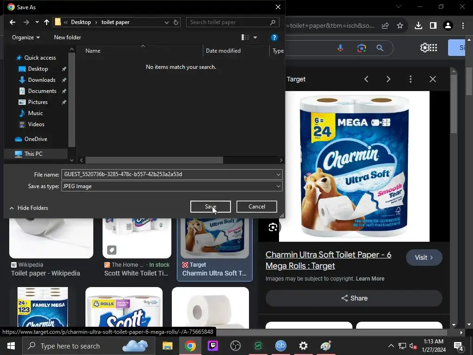The height and width of the screenshot is (355, 473).
Task: Click the Save button
Action: tap(211, 207)
